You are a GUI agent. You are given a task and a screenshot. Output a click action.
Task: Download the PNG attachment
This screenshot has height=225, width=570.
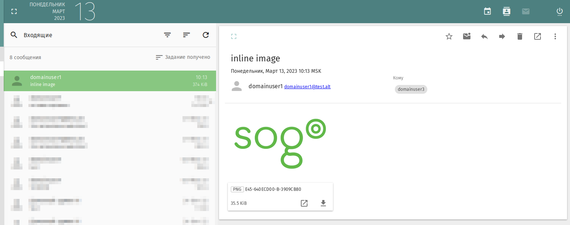323,203
